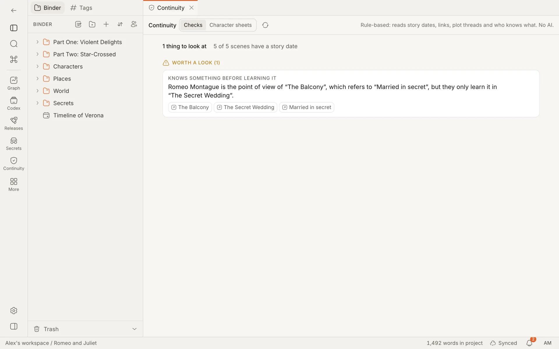Image resolution: width=559 pixels, height=349 pixels.
Task: Expand the Secrets folder chevron
Action: [37, 103]
